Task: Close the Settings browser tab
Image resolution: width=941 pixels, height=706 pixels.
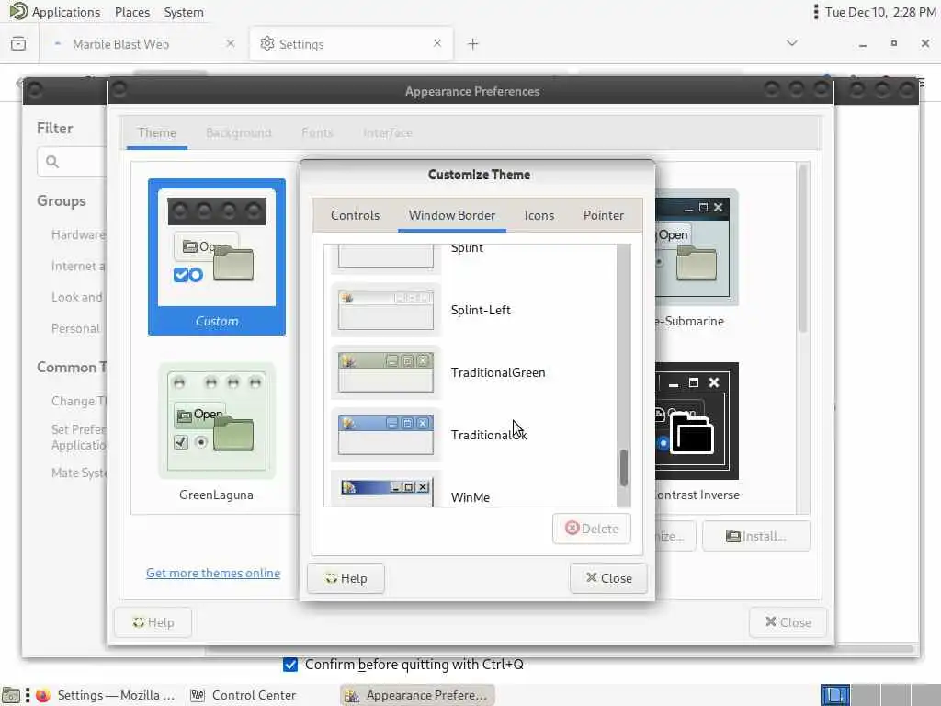Action: (x=436, y=43)
